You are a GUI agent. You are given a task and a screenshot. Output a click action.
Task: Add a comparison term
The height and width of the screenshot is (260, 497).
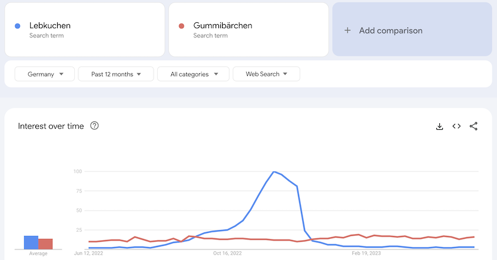point(412,29)
